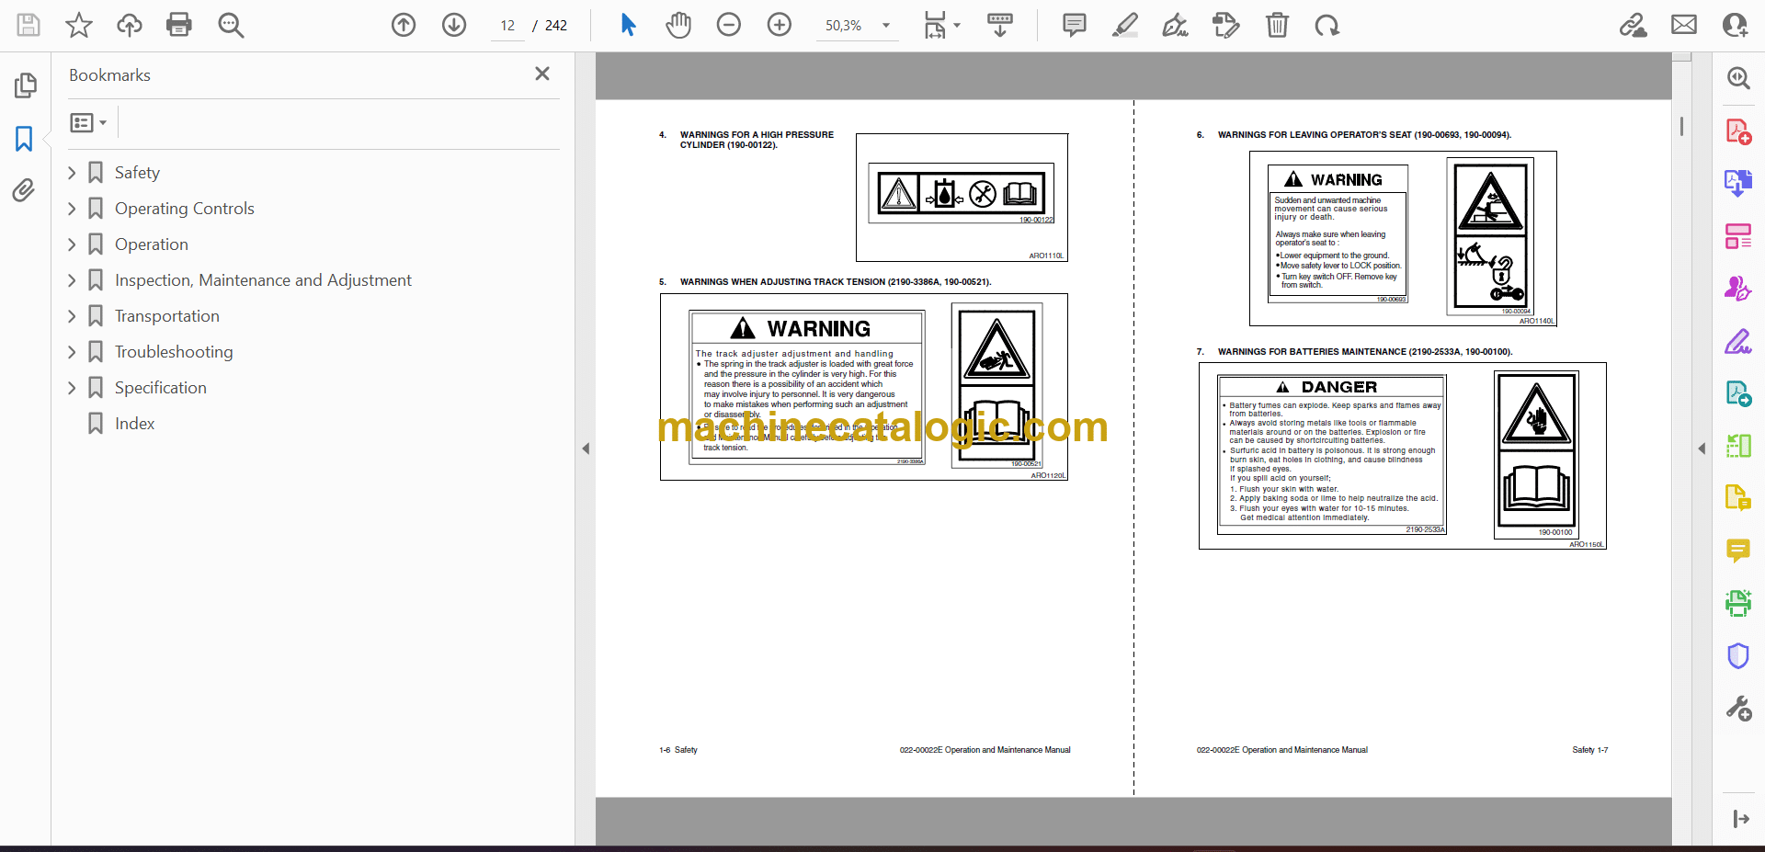Toggle the Bookmarks panel button
Viewport: 1765px width, 852px height.
(24, 139)
